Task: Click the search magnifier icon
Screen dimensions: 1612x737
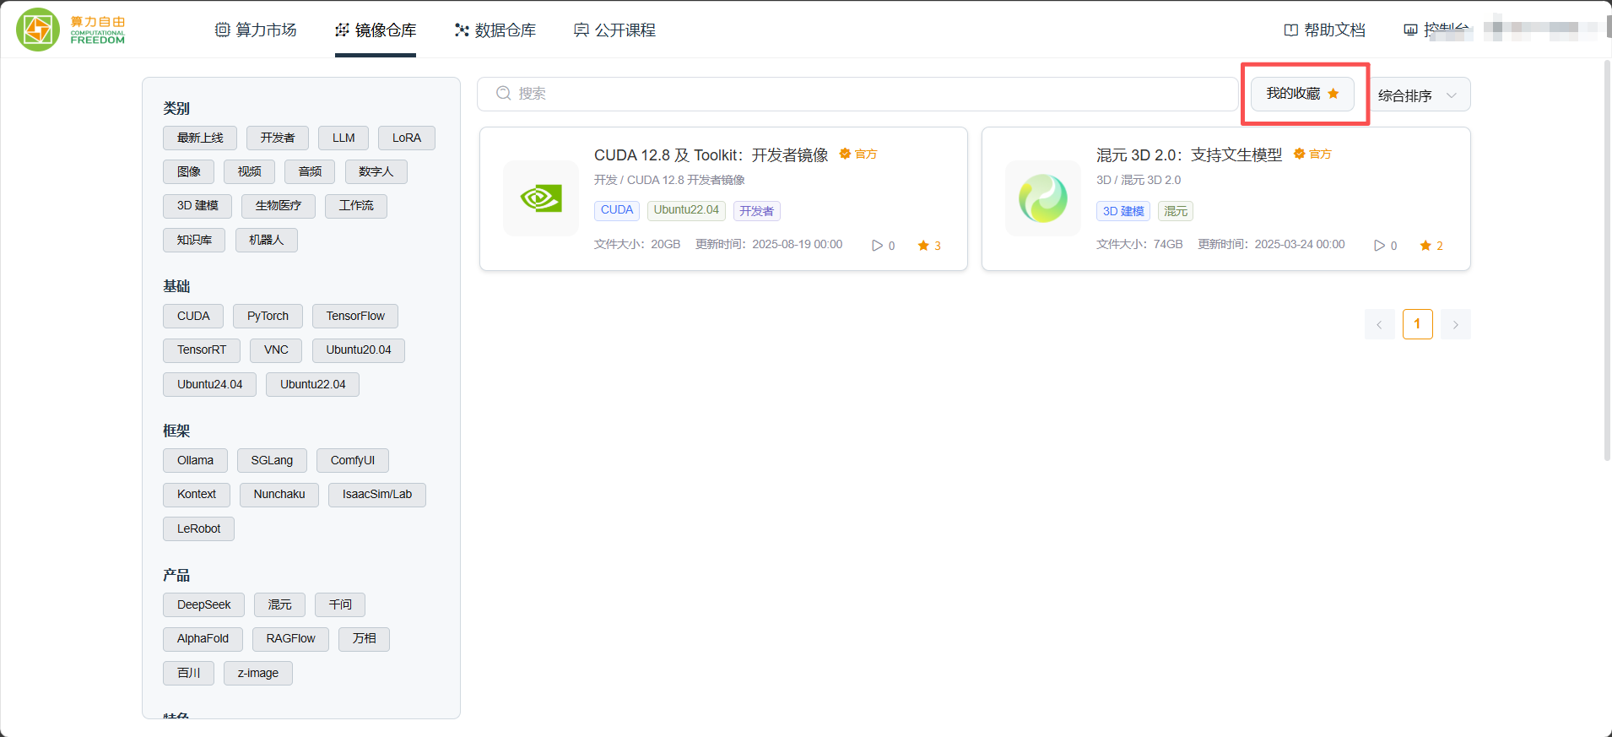Action: click(503, 94)
